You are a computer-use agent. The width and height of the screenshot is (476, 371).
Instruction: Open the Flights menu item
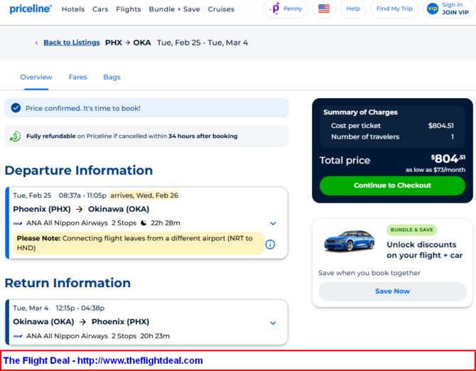tap(129, 9)
